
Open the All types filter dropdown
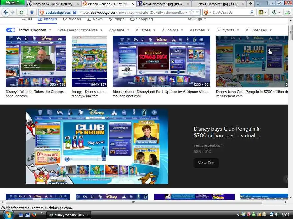199,30
